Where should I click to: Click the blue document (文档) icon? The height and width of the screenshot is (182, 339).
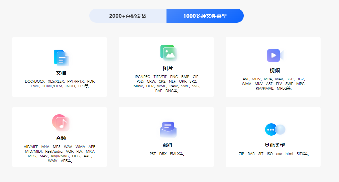coord(62,58)
